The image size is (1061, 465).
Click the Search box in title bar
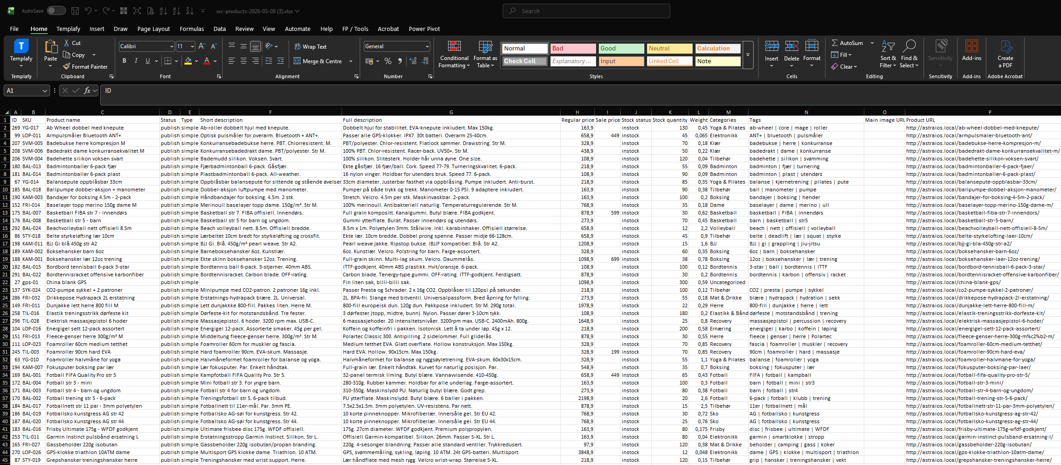coord(587,11)
